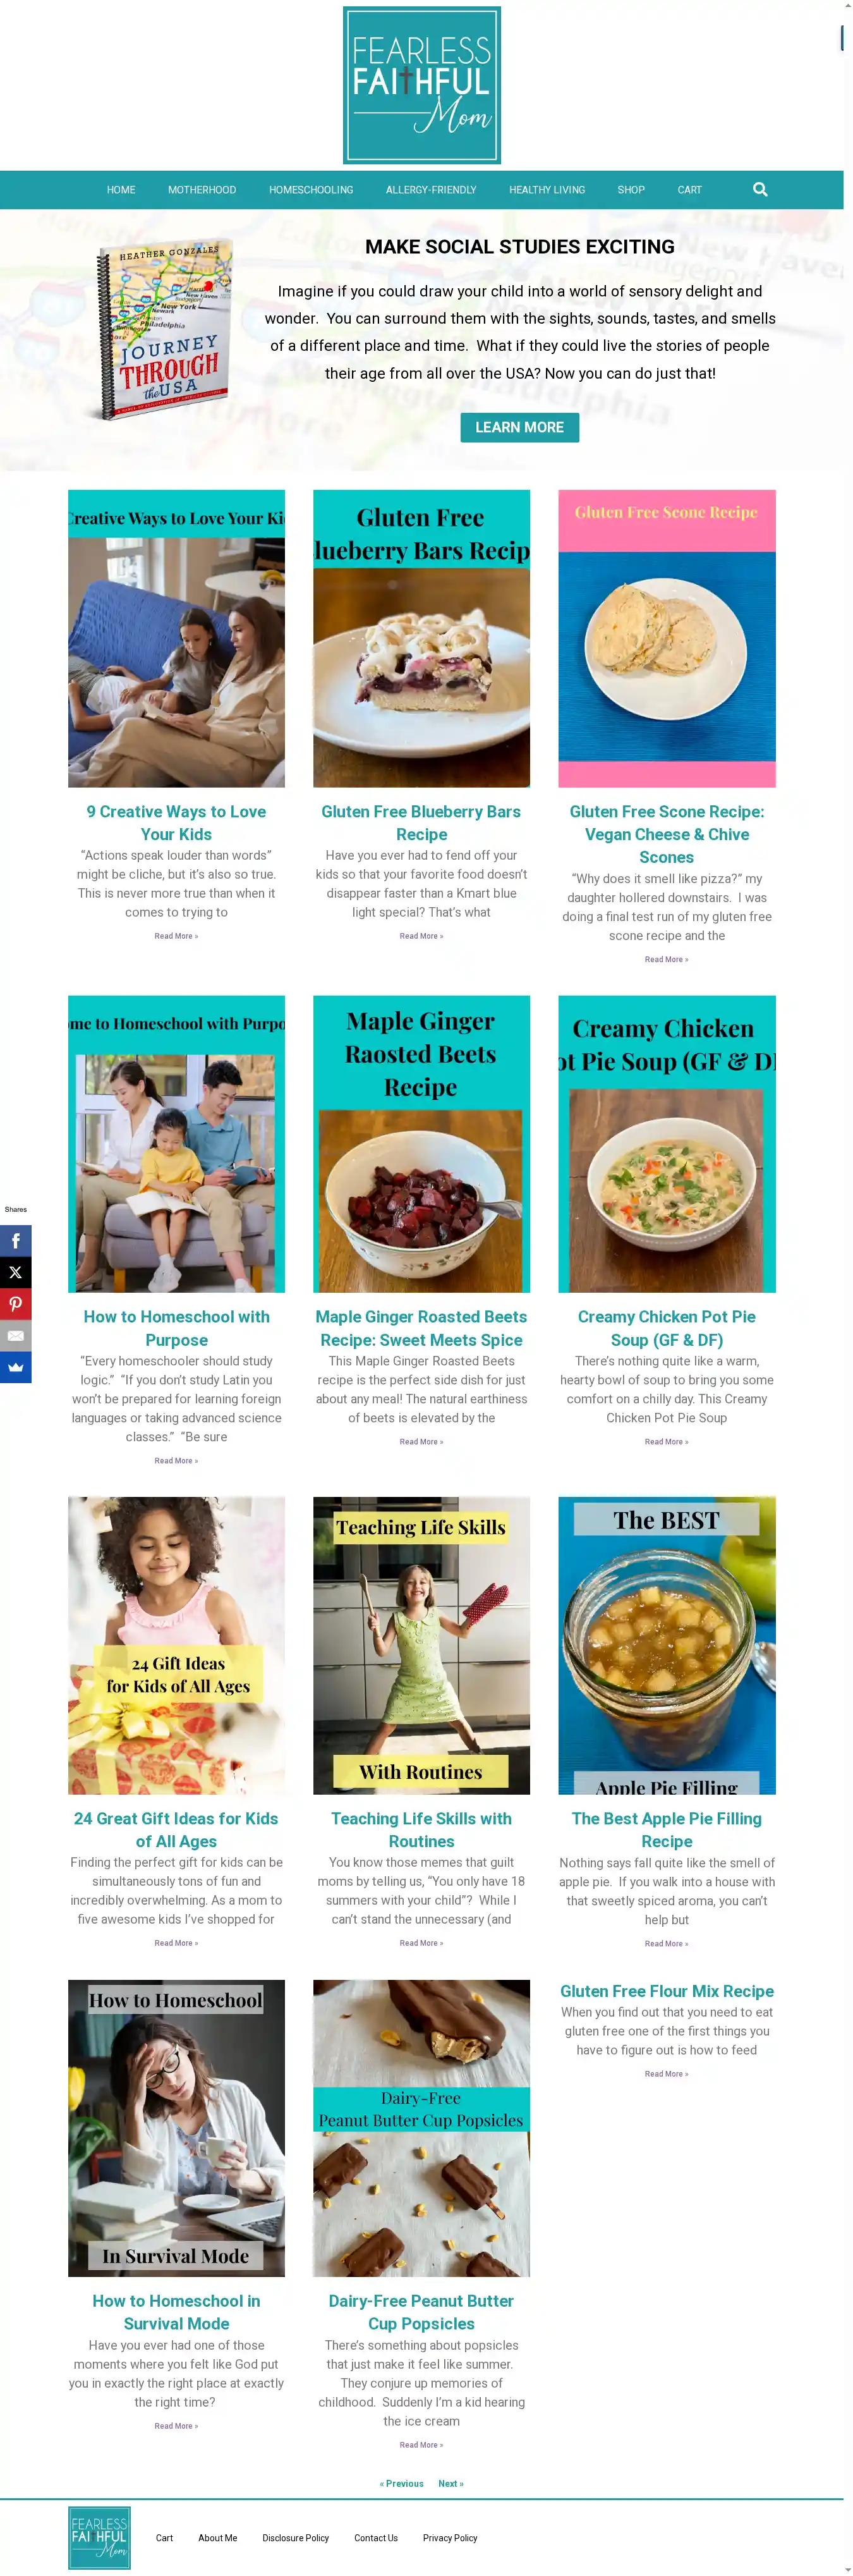This screenshot has width=853, height=2576.
Task: Share page by email sidebar icon
Action: 16,1336
